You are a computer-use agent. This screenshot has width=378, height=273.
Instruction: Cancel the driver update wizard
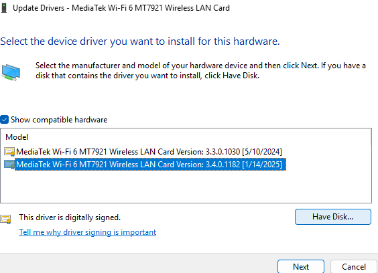pos(354,266)
